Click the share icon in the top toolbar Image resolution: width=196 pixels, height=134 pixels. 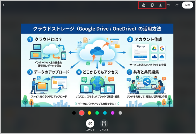pos(144,5)
